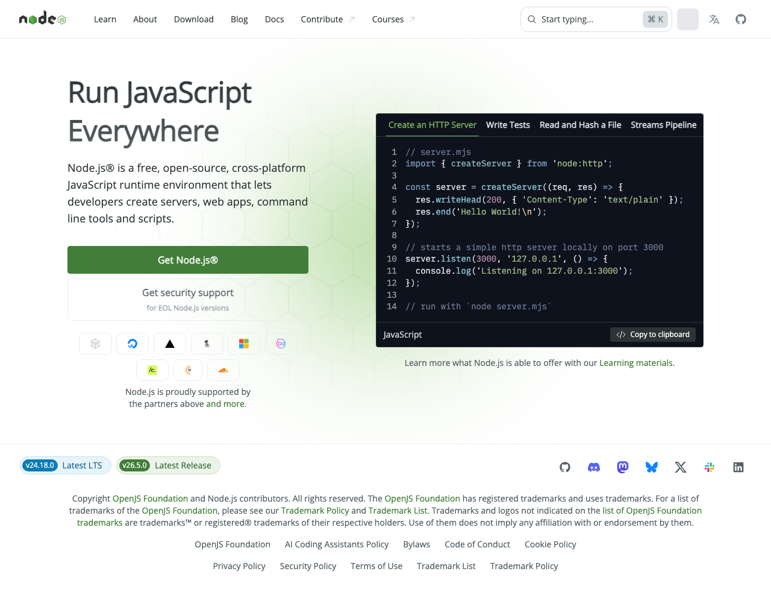Click the orange sunburst M partner logo
This screenshot has height=589, width=771.
point(188,370)
